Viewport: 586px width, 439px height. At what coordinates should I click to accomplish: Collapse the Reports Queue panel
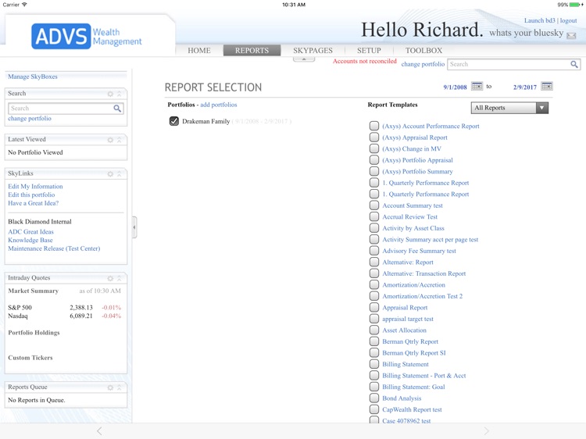(x=120, y=387)
